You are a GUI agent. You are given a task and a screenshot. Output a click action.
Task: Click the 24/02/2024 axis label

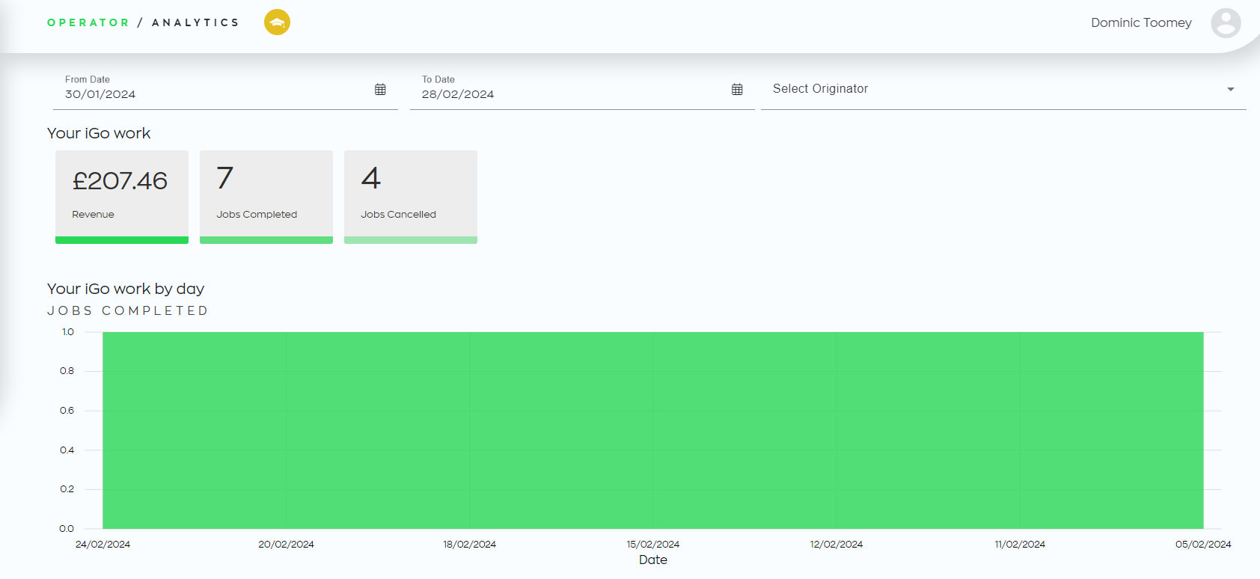coord(103,544)
